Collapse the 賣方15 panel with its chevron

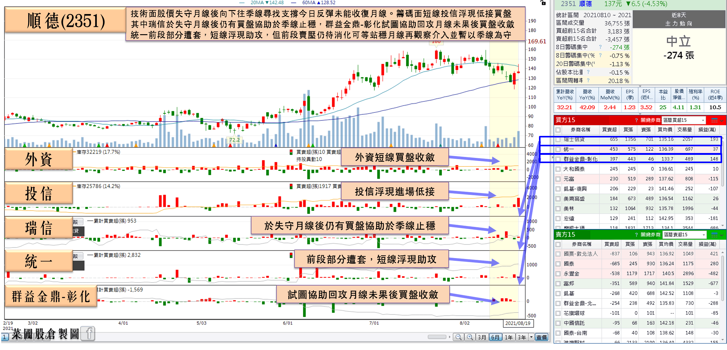722,235
